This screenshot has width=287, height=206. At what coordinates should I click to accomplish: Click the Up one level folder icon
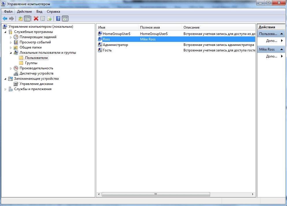20,19
